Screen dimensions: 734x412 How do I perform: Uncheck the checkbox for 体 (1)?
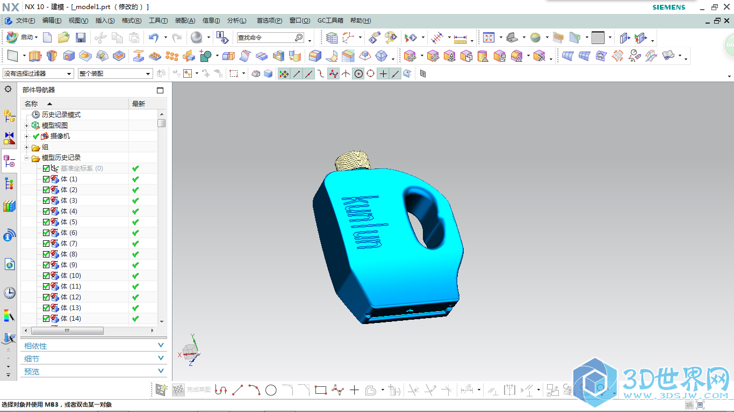point(46,179)
